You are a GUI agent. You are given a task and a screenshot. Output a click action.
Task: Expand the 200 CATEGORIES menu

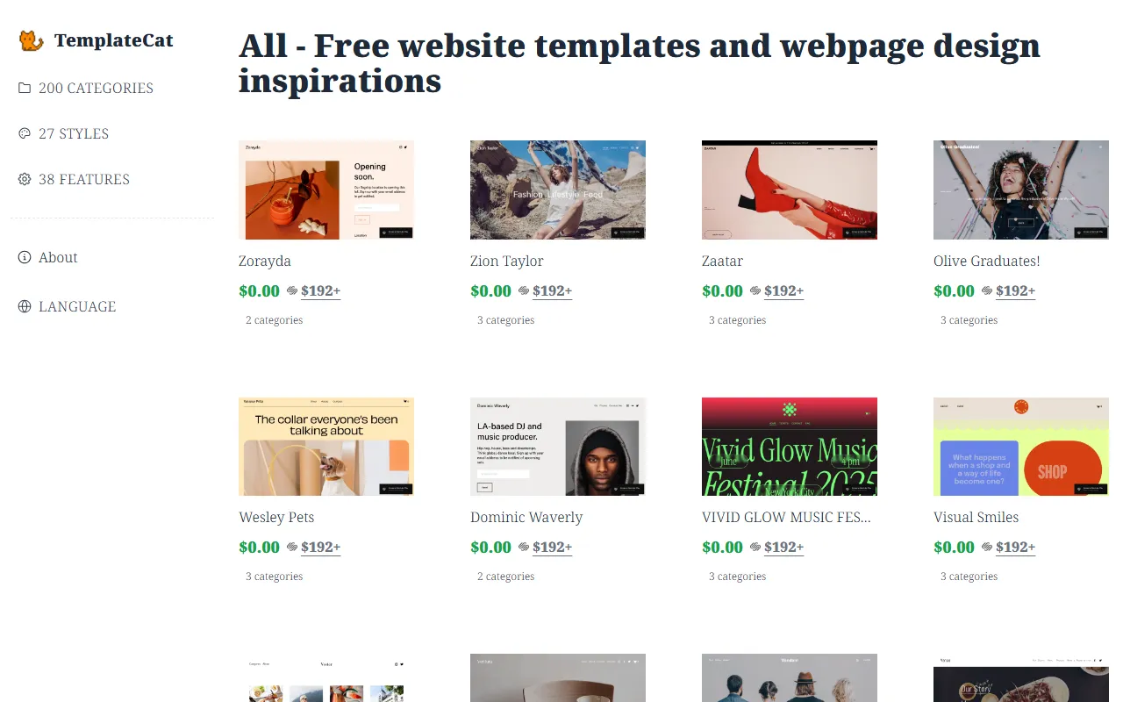[96, 88]
